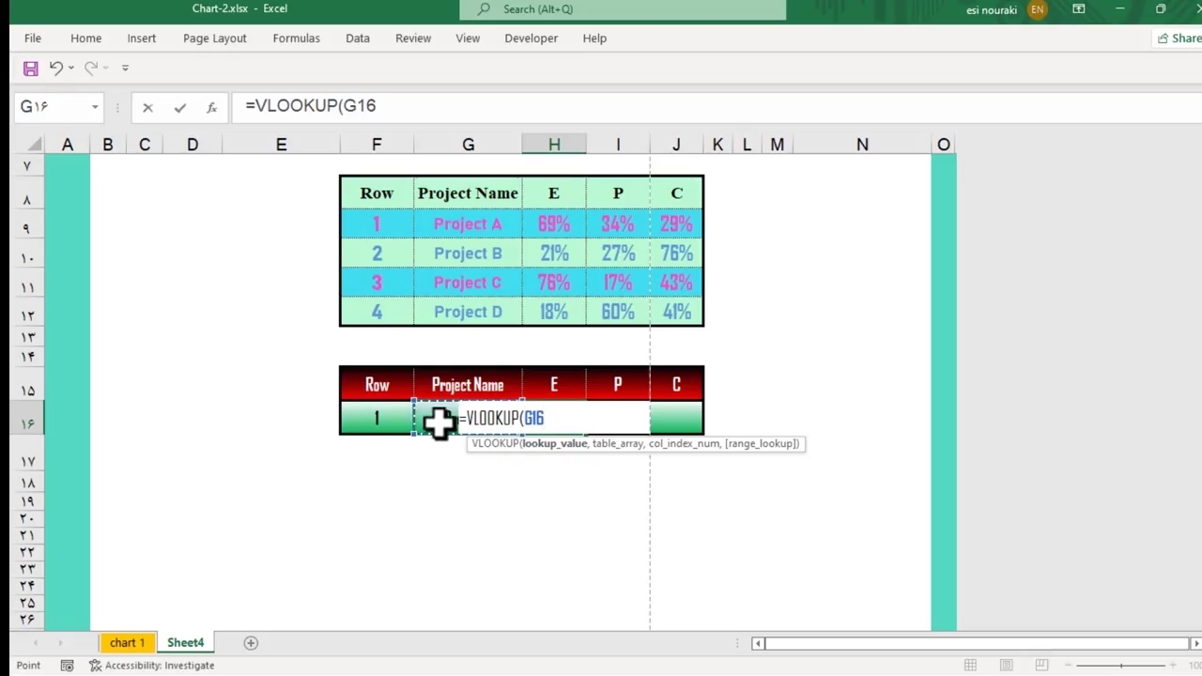The width and height of the screenshot is (1202, 676).
Task: Click the Share button
Action: coord(1179,38)
